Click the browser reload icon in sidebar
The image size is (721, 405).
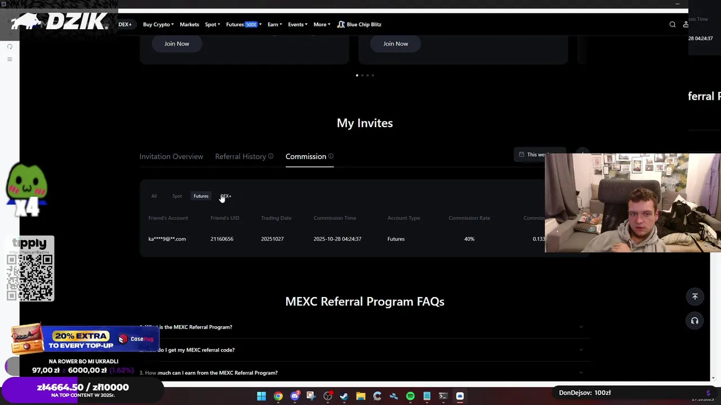tap(10, 47)
